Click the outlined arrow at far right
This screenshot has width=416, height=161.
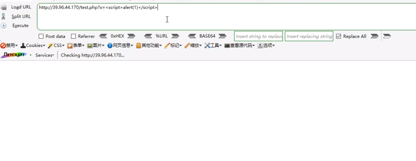tap(387, 36)
